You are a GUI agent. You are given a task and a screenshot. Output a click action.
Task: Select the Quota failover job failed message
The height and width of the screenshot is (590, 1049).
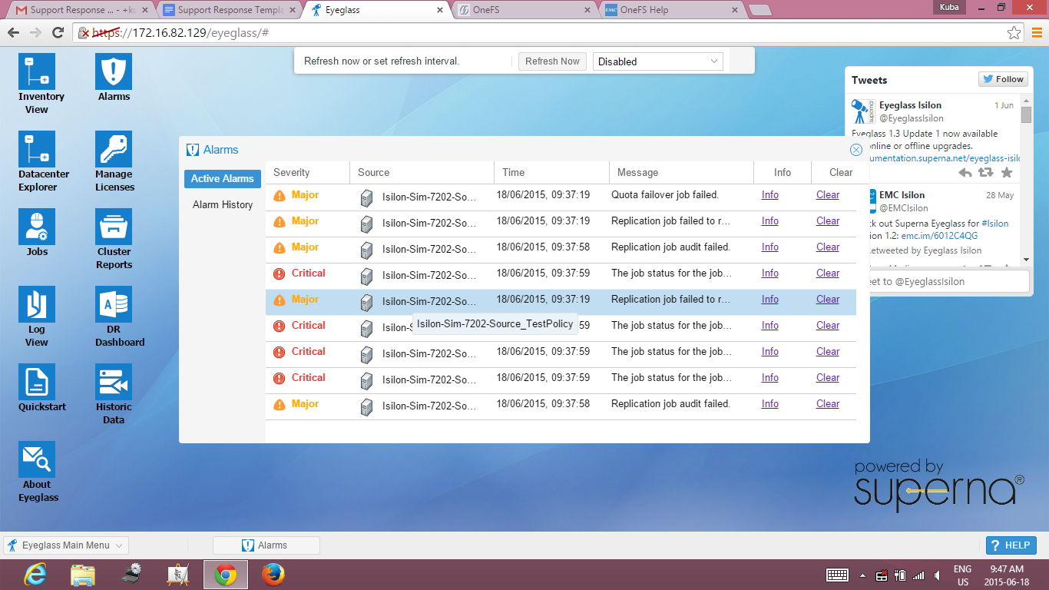[x=665, y=195]
